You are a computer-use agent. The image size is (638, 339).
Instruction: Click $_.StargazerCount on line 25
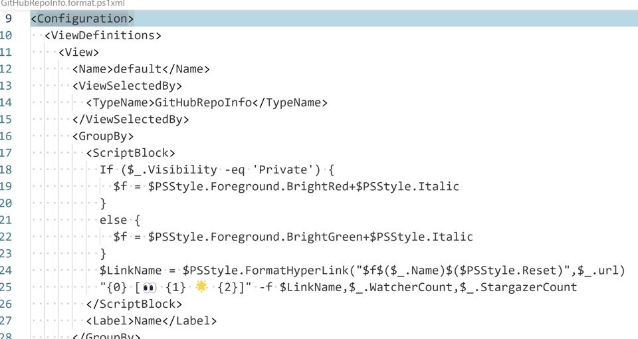point(518,287)
